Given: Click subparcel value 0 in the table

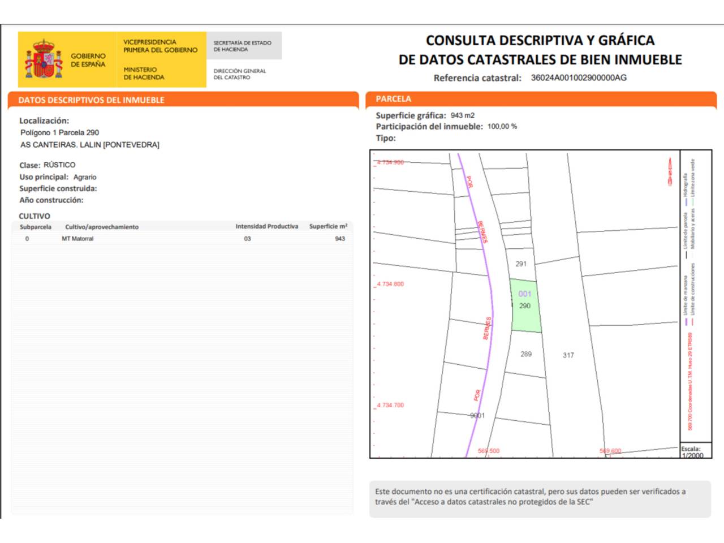Looking at the screenshot, I should pos(27,239).
